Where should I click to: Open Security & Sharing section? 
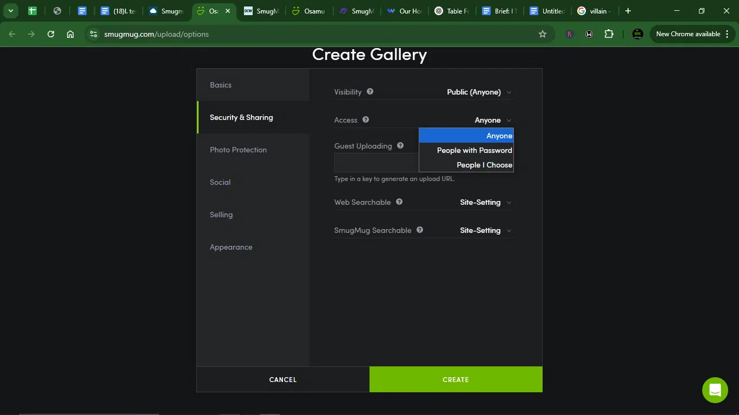coord(253,117)
